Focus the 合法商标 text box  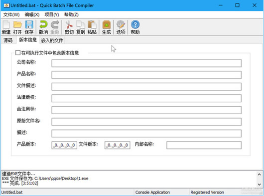click(x=146, y=110)
